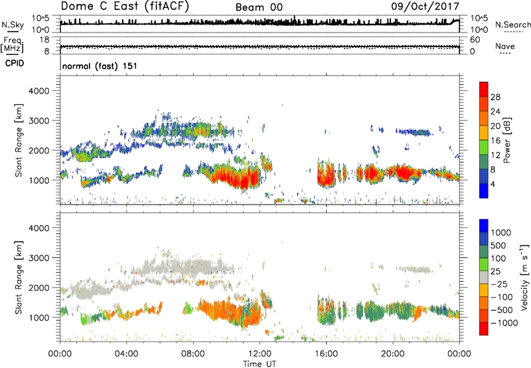Viewport: 531px width, 368px height.
Task: Click the '60' Nave axis value
Action: tap(475, 40)
